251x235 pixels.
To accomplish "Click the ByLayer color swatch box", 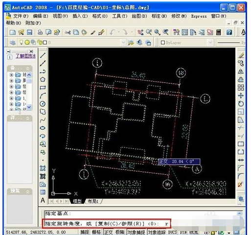I will (162, 43).
